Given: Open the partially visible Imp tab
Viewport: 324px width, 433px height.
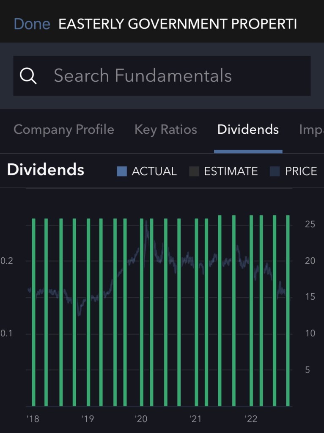Looking at the screenshot, I should 311,130.
